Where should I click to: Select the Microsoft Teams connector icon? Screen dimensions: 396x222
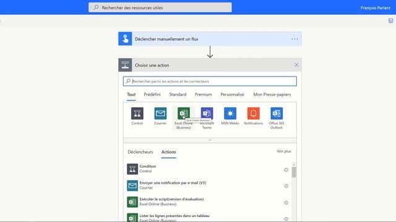207,113
